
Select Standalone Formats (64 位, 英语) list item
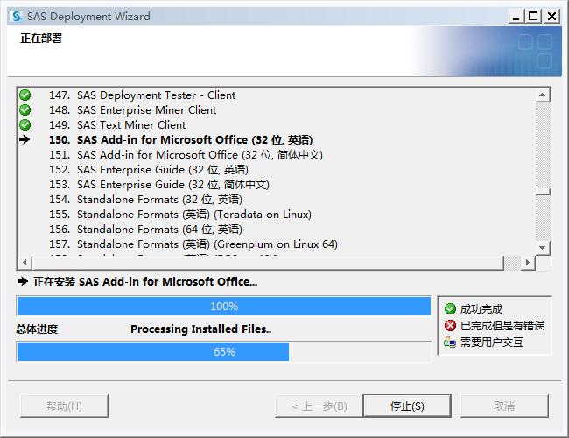coord(159,229)
